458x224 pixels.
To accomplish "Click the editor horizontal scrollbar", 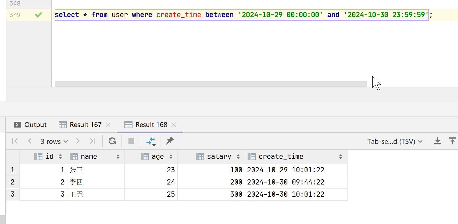I will tap(210, 84).
